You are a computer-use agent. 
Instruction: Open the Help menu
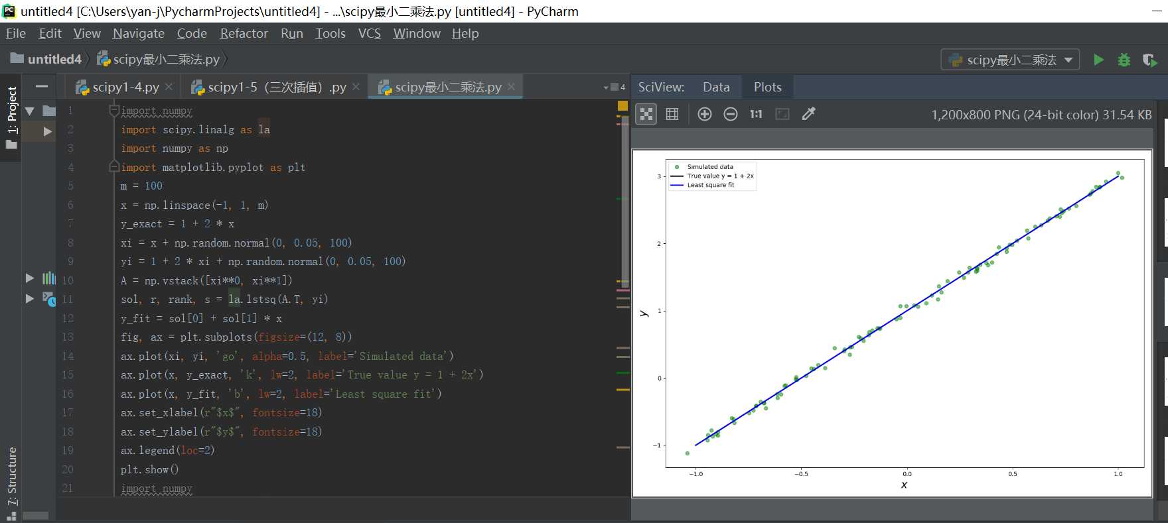(x=465, y=33)
